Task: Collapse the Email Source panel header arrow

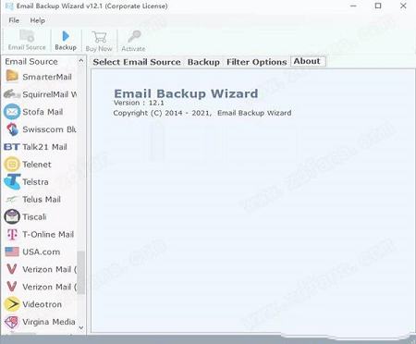Action: pyautogui.click(x=80, y=61)
